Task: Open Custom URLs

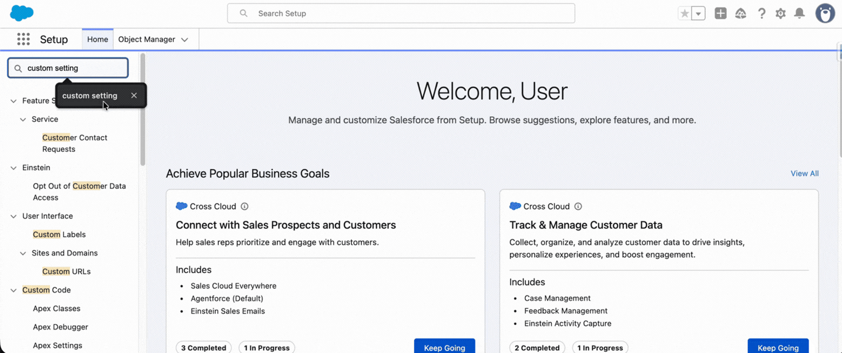Action: [66, 271]
